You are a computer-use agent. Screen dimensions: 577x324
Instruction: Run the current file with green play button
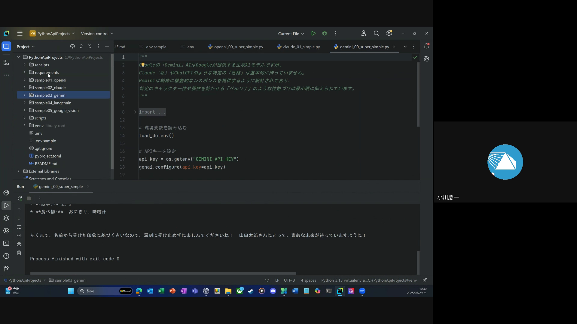click(x=313, y=34)
